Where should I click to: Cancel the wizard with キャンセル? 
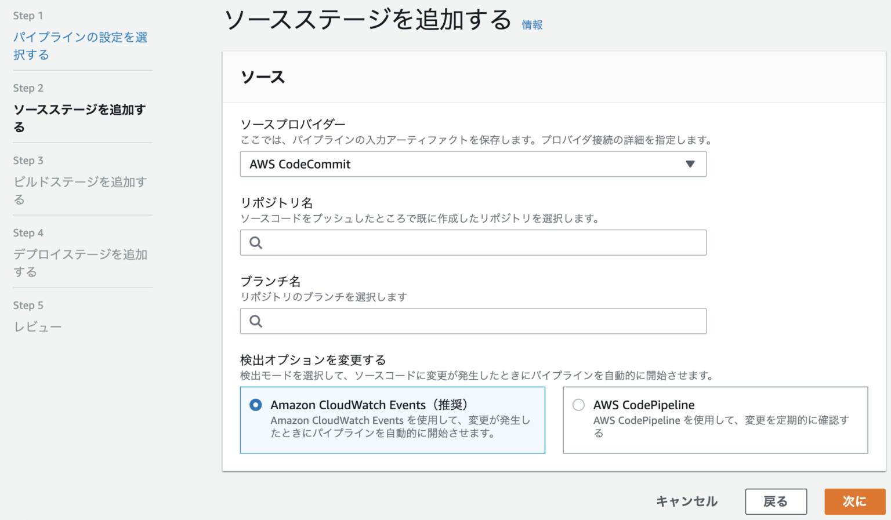pyautogui.click(x=686, y=501)
